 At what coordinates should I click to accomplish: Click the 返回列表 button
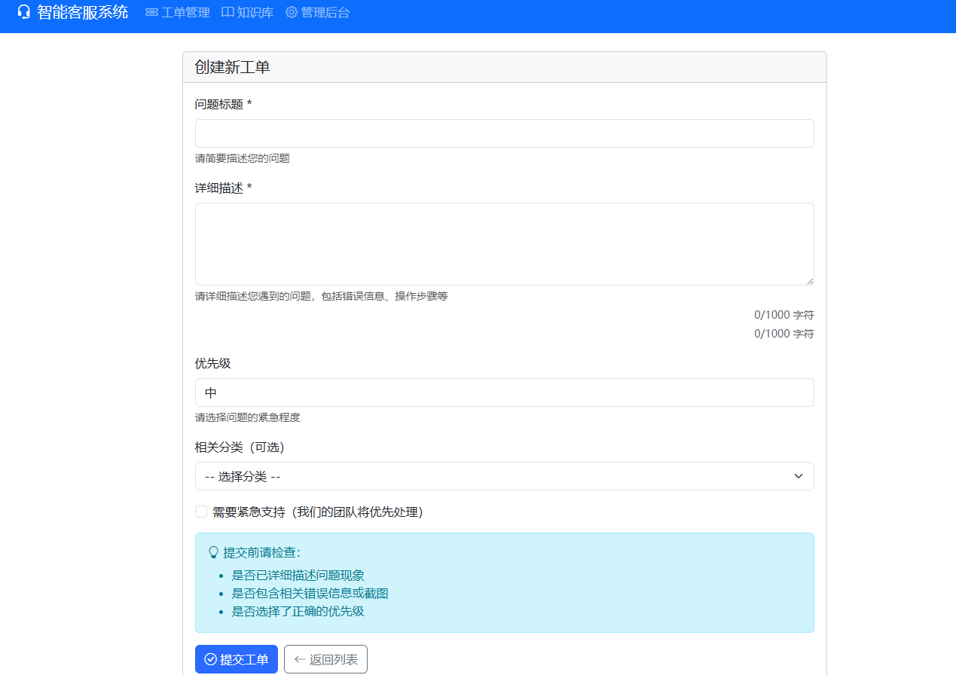point(325,658)
